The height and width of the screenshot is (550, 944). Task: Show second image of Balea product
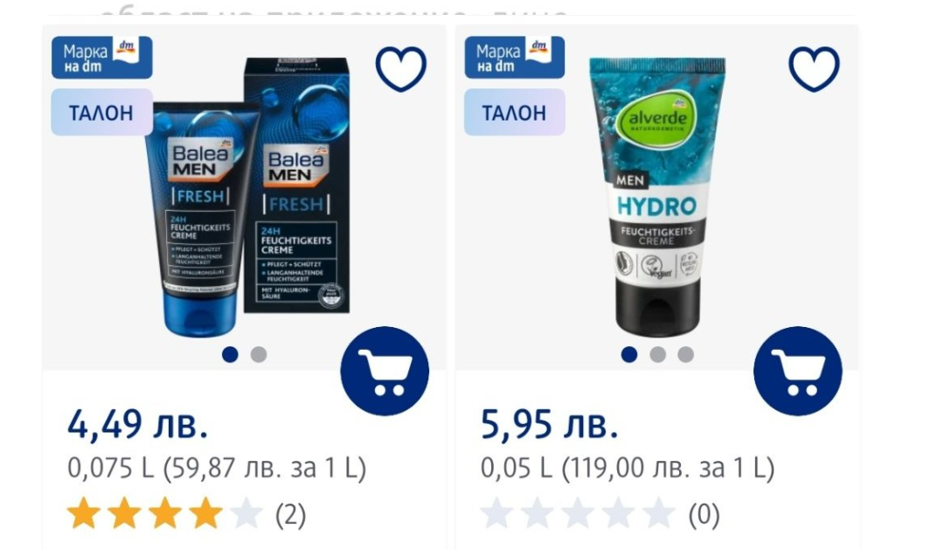tap(259, 354)
